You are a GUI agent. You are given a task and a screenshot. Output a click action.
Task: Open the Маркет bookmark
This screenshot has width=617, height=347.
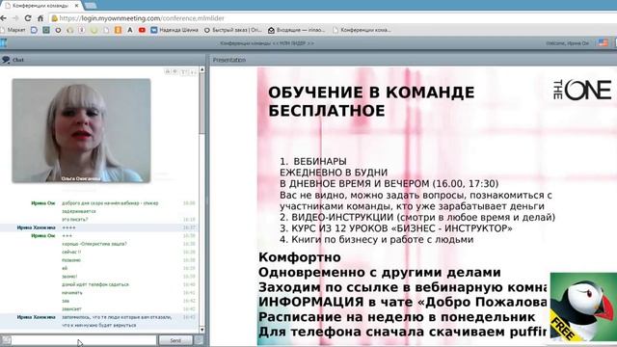pos(13,30)
